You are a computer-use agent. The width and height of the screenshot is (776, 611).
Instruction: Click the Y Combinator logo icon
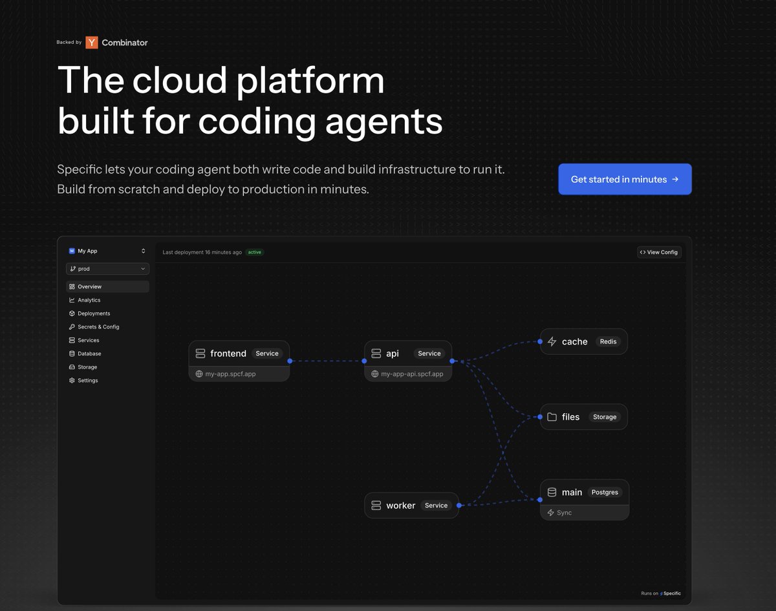(x=92, y=43)
